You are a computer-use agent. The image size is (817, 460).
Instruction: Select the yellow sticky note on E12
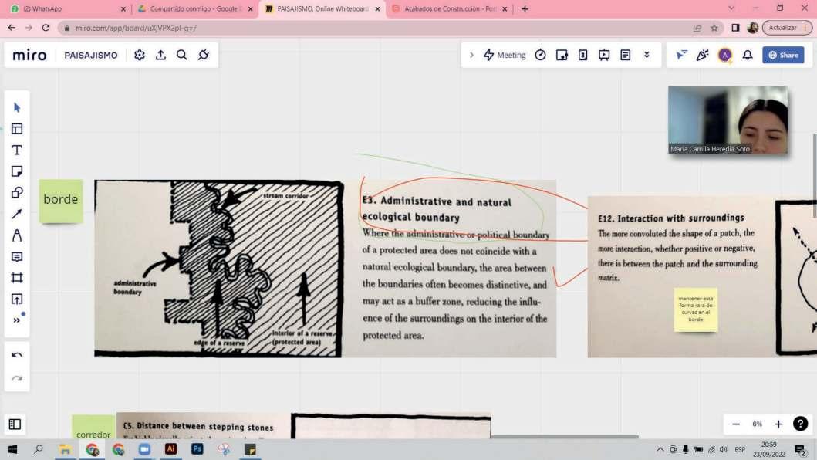tap(696, 309)
